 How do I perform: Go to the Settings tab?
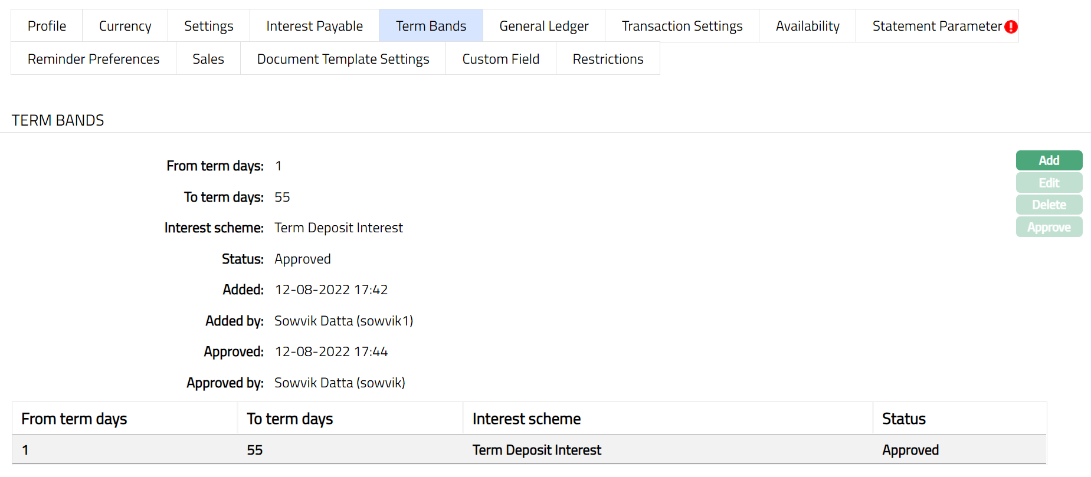click(208, 26)
